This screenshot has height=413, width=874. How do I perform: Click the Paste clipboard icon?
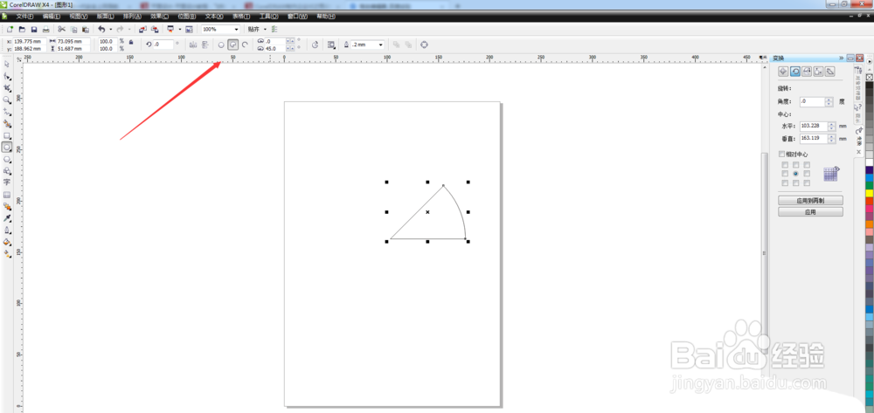coord(86,29)
